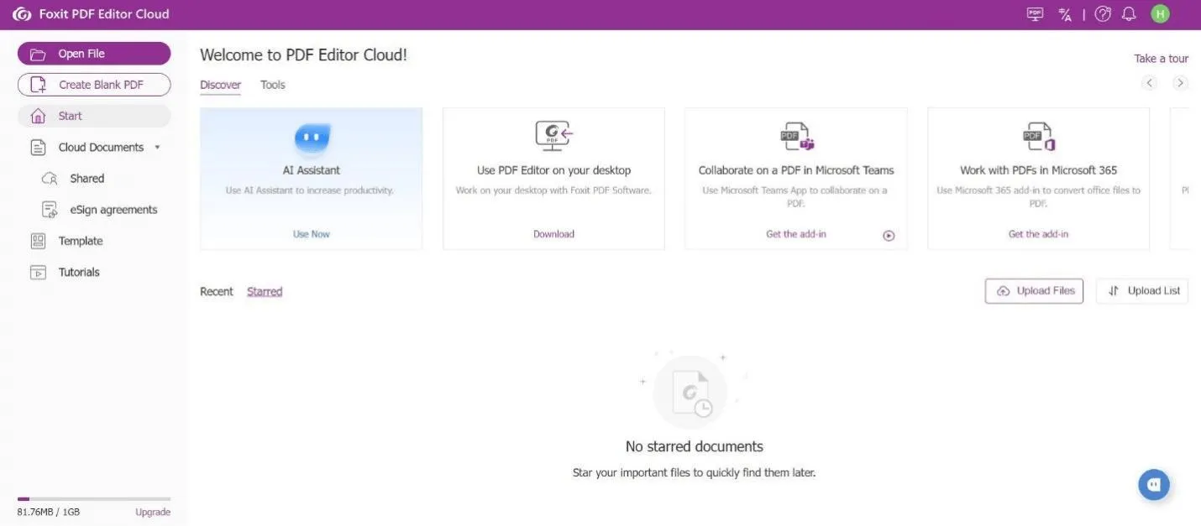Expand the Cloud Documents dropdown arrow

click(x=157, y=148)
